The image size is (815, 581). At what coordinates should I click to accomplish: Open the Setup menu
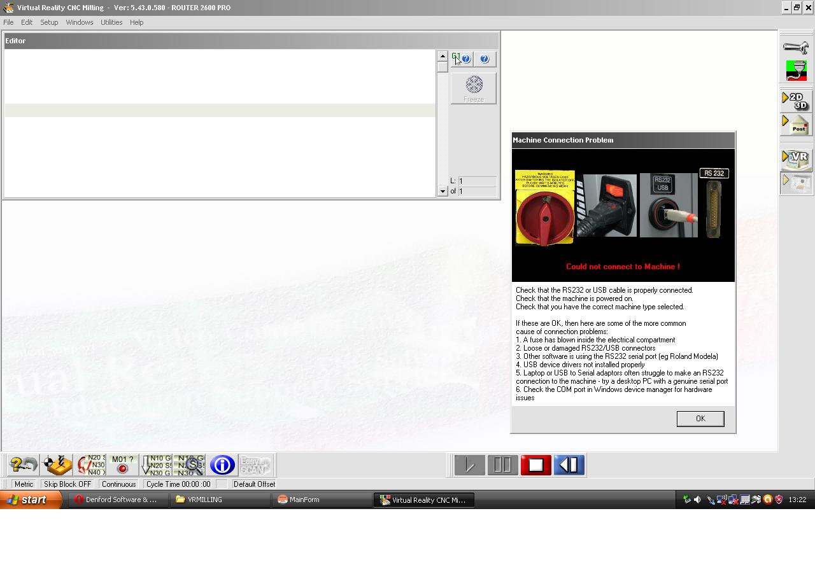[49, 22]
